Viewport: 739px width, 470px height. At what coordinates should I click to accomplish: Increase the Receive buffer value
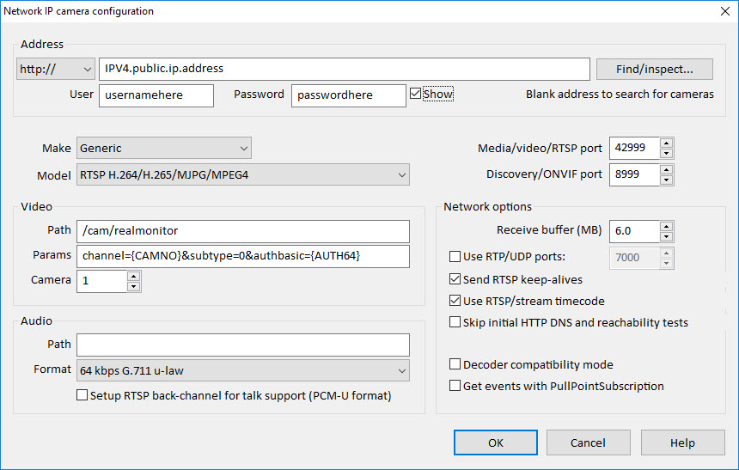tap(666, 226)
